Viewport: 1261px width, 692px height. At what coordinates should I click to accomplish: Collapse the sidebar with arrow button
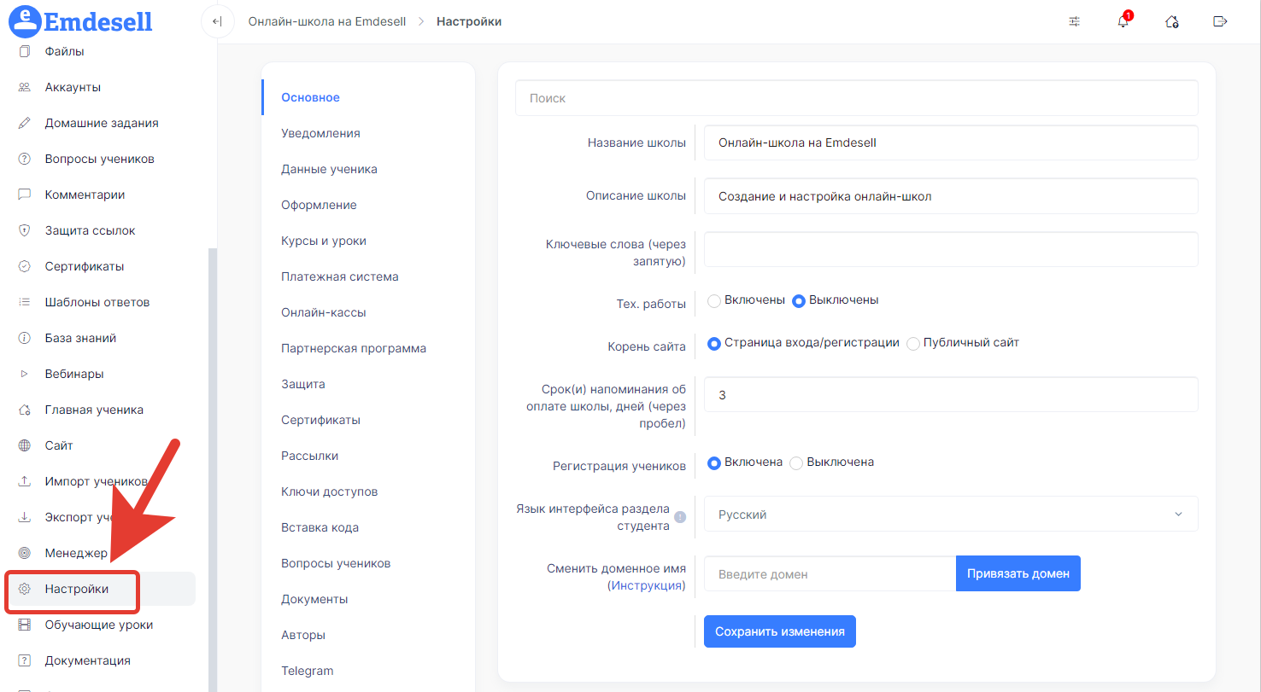click(217, 21)
